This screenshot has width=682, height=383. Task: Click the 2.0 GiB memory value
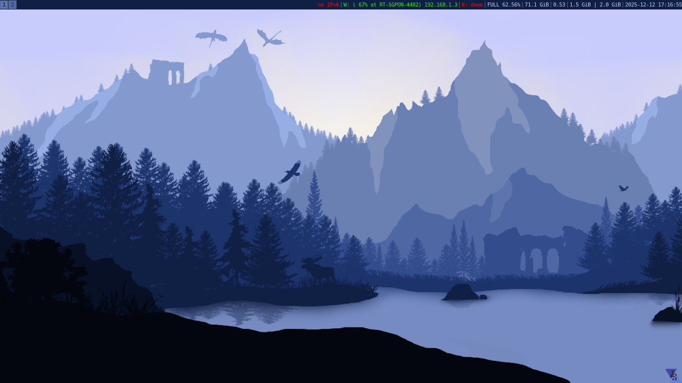click(x=610, y=4)
